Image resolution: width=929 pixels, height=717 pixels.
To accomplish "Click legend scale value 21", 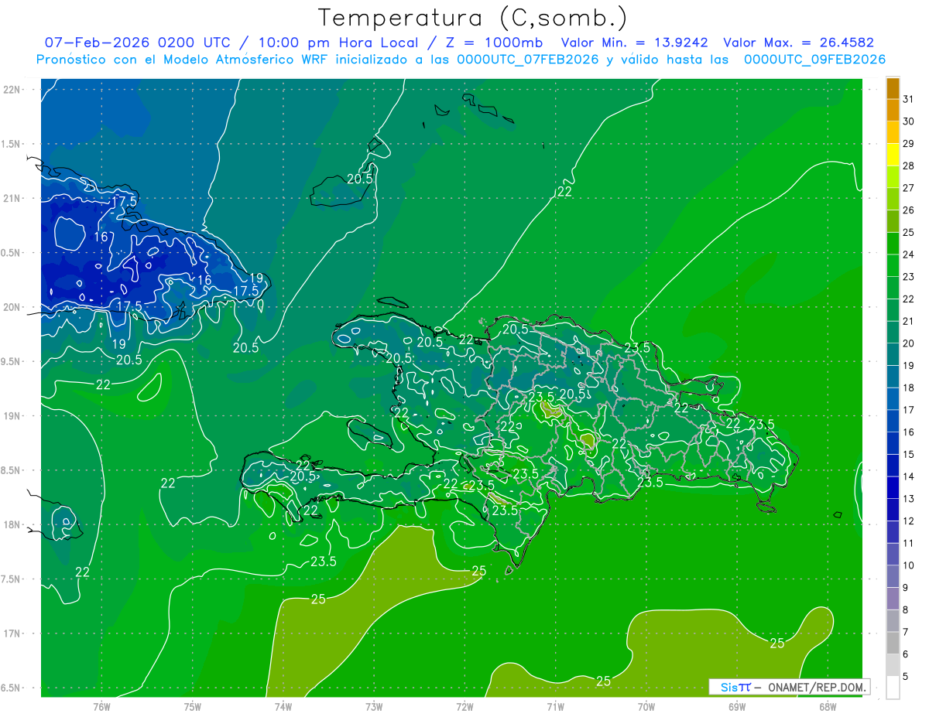I will click(908, 321).
